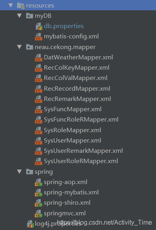156x230 pixels.
Task: Select SysUserMapper.xml file name
Action: coord(72,141)
